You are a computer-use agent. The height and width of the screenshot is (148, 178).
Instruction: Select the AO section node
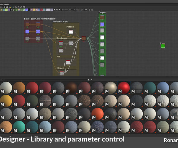67,62
